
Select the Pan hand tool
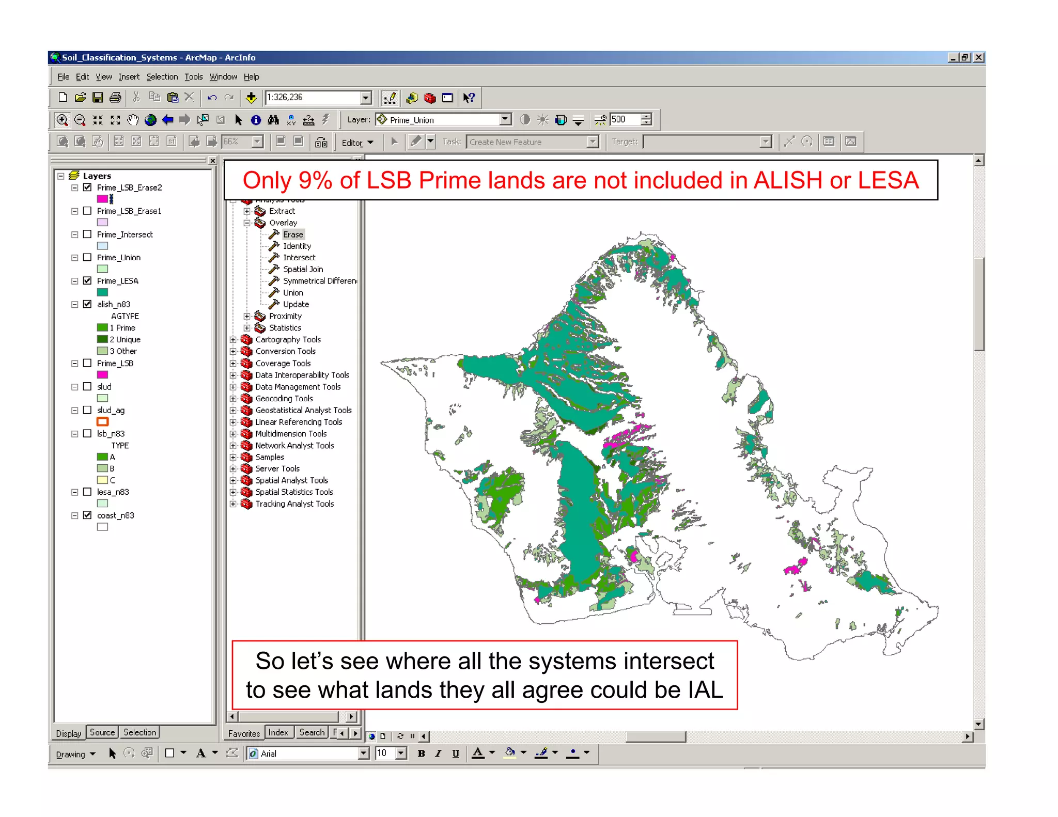click(x=133, y=120)
